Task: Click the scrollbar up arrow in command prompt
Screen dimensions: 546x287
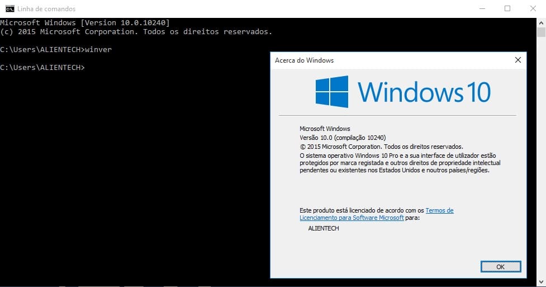Action: (x=541, y=23)
